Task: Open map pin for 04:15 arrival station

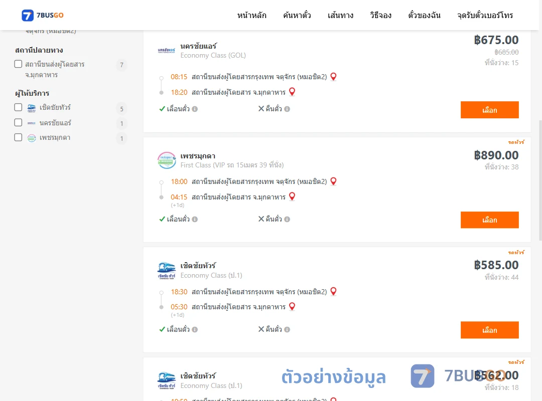Action: click(x=292, y=196)
